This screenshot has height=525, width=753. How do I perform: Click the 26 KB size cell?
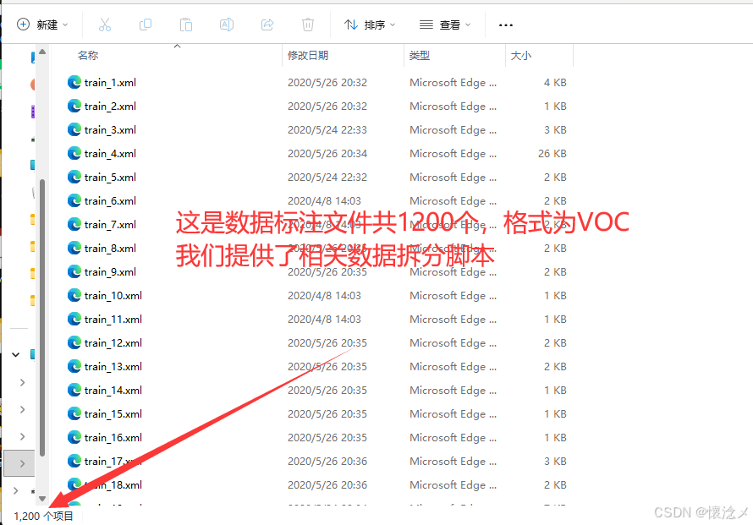(552, 154)
